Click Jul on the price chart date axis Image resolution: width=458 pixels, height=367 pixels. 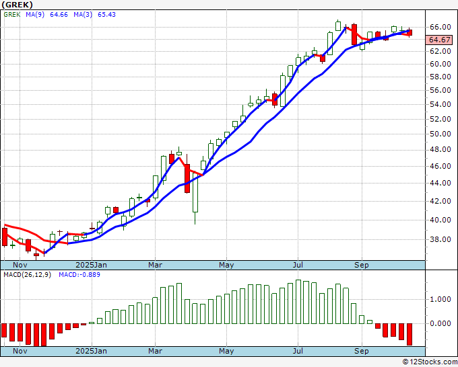click(x=298, y=265)
